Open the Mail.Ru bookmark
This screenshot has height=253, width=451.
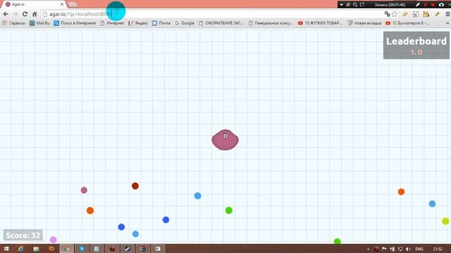point(39,23)
